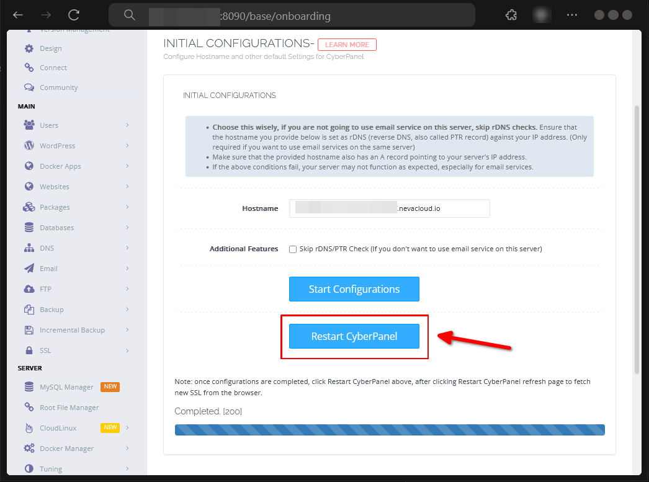Click the 'INITIAL CONFIGURATIONS' panel heading
649x482 pixels.
point(230,95)
